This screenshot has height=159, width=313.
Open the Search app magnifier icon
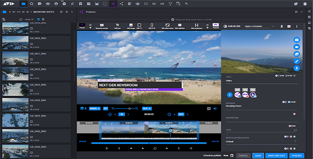32,3
